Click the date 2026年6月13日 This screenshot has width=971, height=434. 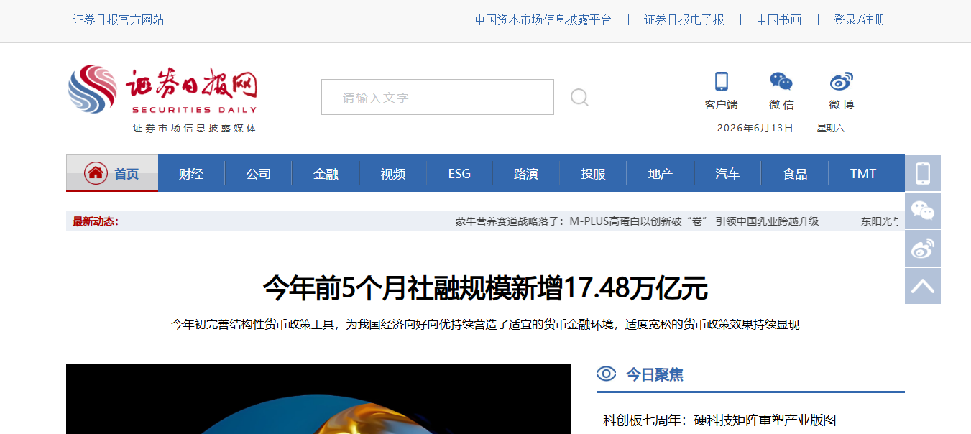(755, 128)
